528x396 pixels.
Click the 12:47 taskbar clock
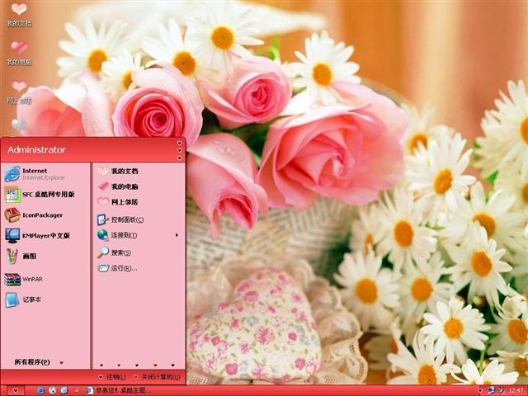(x=516, y=390)
